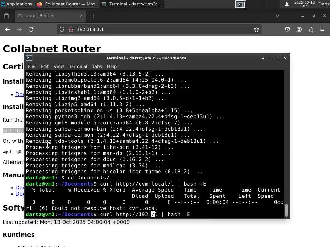Reload the Collabnet Router page
330x247 pixels.
point(31,29)
